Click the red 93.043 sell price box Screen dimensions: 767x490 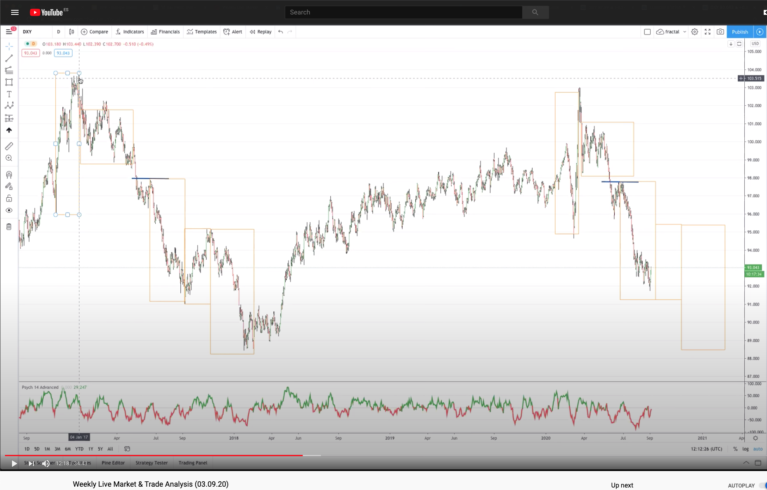(x=31, y=53)
